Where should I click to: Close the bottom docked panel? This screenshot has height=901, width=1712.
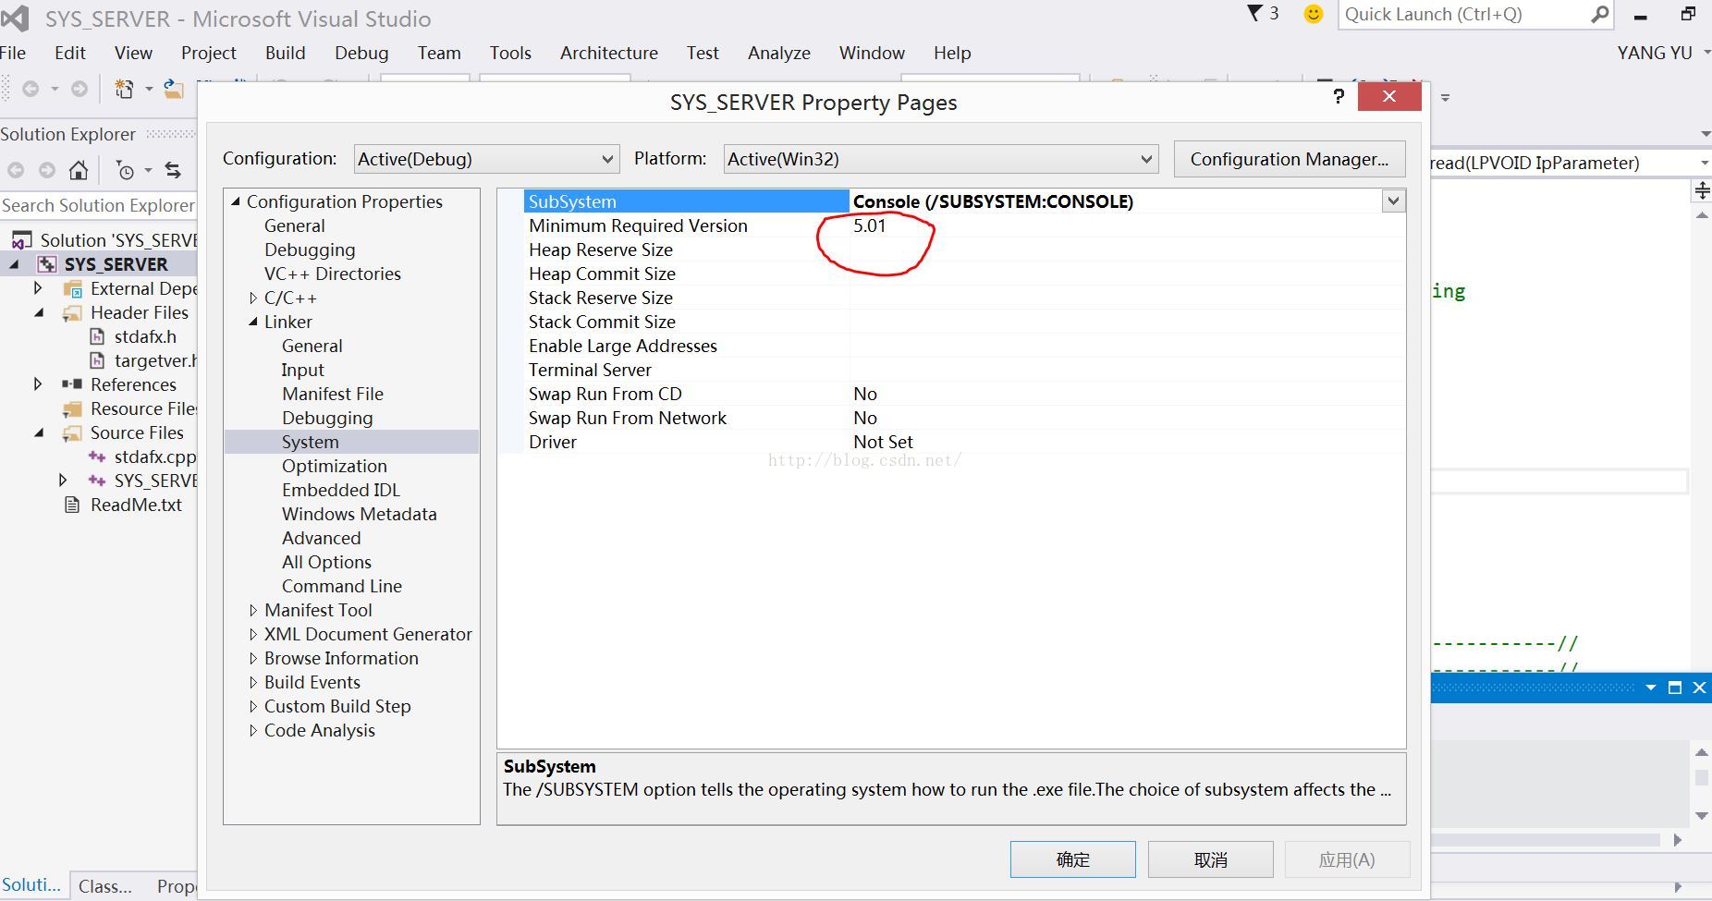tap(1699, 688)
